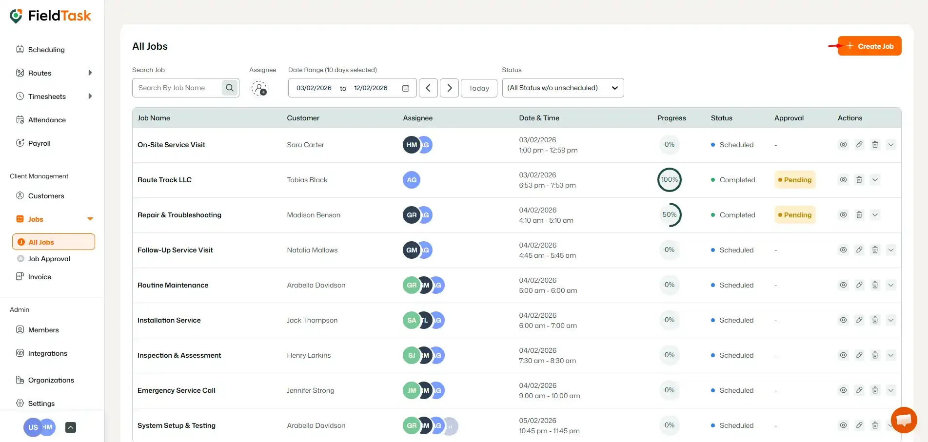Go to previous date range
This screenshot has height=442, width=928.
428,88
